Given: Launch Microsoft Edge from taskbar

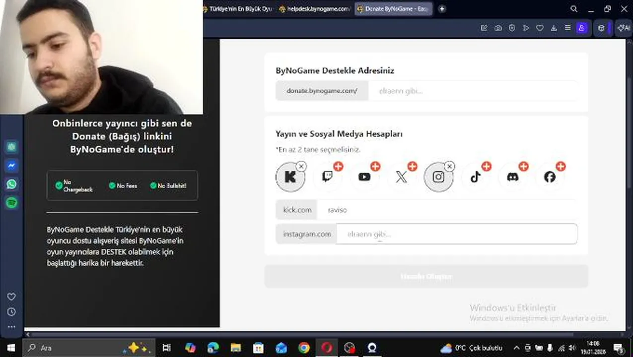Looking at the screenshot, I should pyautogui.click(x=213, y=348).
